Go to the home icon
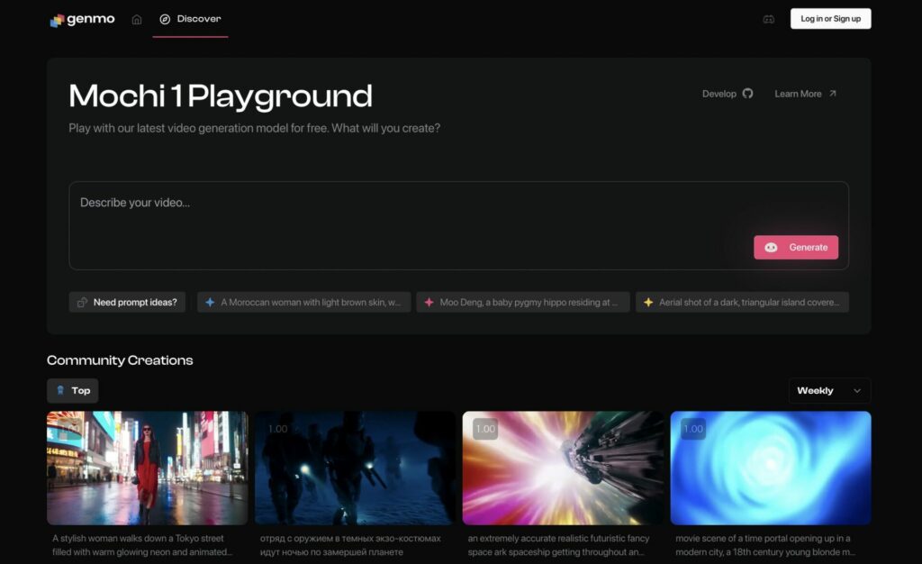Image resolution: width=922 pixels, height=564 pixels. point(137,19)
